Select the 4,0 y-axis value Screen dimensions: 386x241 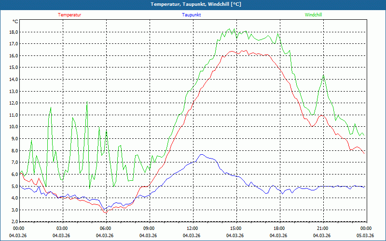(14, 198)
